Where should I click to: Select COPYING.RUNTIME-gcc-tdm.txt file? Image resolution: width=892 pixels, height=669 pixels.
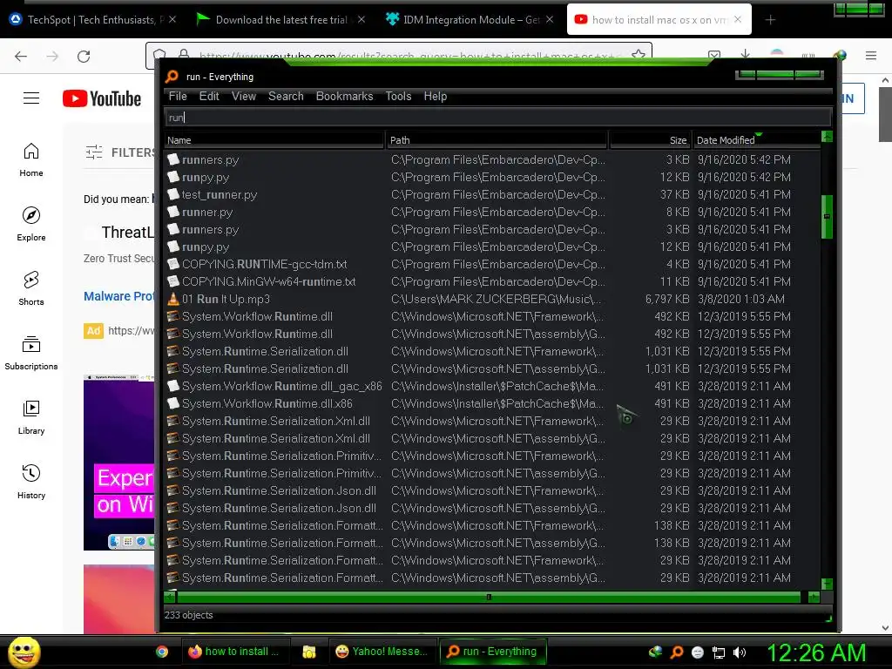[x=265, y=265]
